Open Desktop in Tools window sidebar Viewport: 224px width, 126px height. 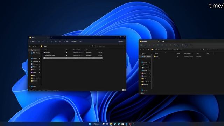pos(35,58)
